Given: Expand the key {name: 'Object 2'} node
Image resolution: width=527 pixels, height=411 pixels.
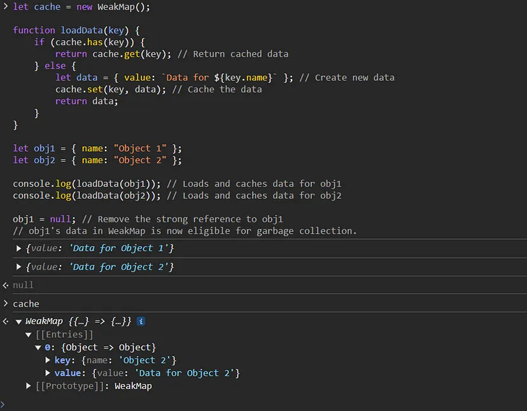Looking at the screenshot, I should click(x=48, y=360).
